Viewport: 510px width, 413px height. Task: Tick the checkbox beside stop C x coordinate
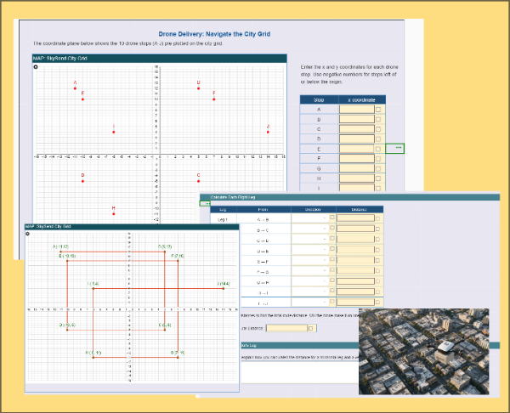(378, 128)
